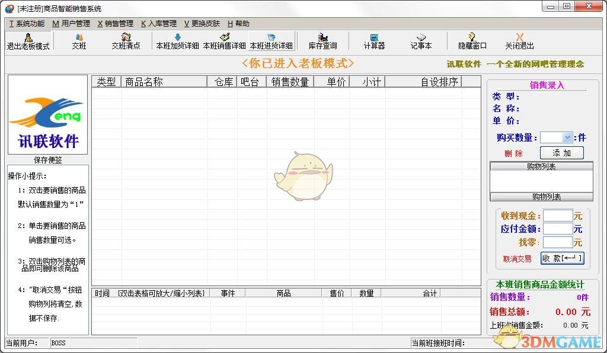Open 本班销售详细 sales details
Viewport: 607px width, 353px height.
coord(225,41)
